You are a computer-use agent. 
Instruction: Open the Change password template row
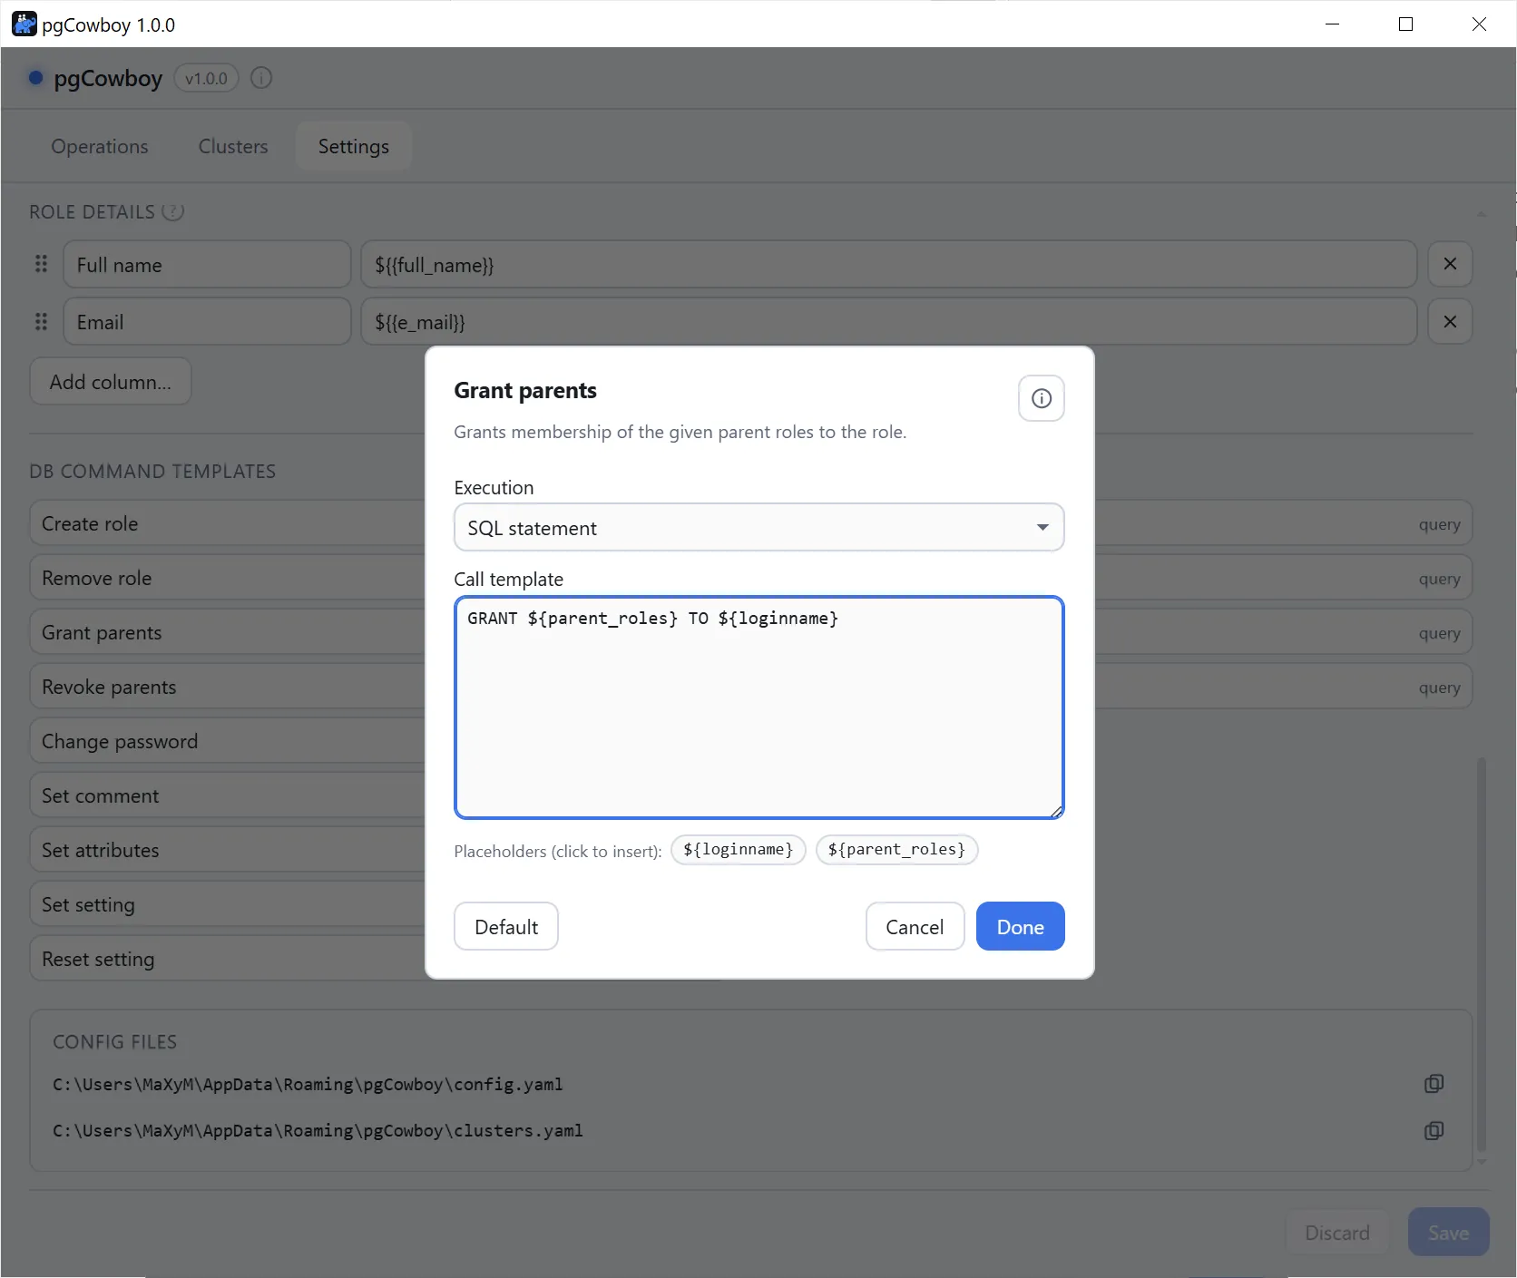pyautogui.click(x=227, y=741)
